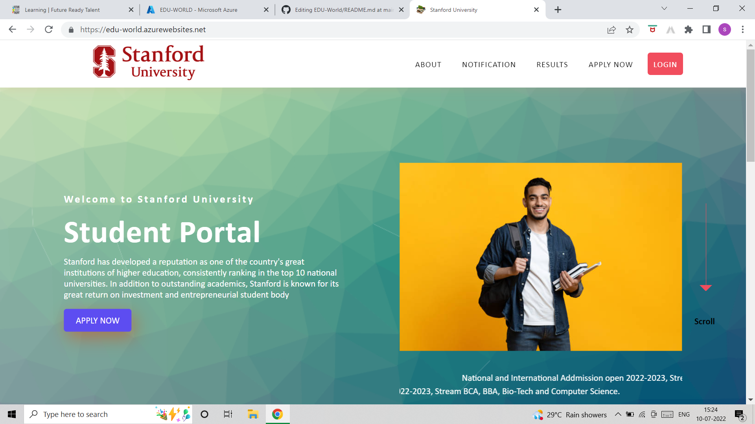755x424 pixels.
Task: Open the network icon in system tray
Action: (642, 414)
